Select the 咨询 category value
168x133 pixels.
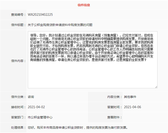coord(31,97)
